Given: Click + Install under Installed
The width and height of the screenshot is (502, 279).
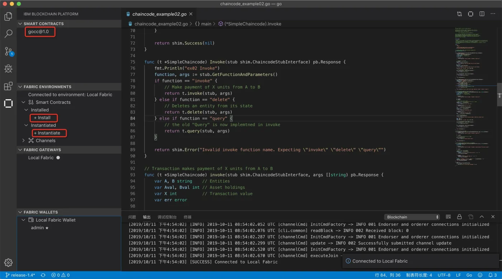Looking at the screenshot, I should [x=42, y=117].
